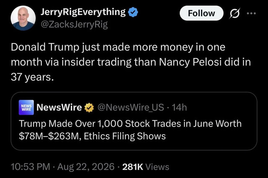The height and width of the screenshot is (178, 268).
Task: Click the 10:53 PM Aug 22, 2026 timestamp
Action: [x=62, y=167]
